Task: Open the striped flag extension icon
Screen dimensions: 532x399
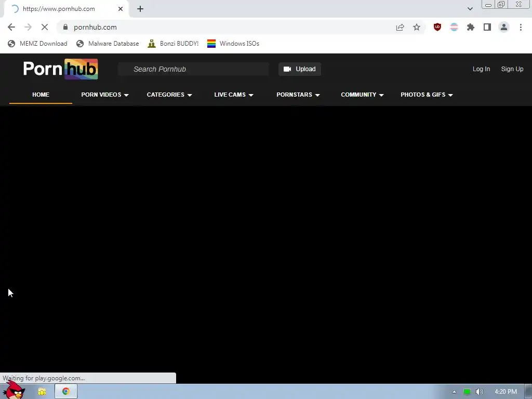Action: click(x=454, y=27)
